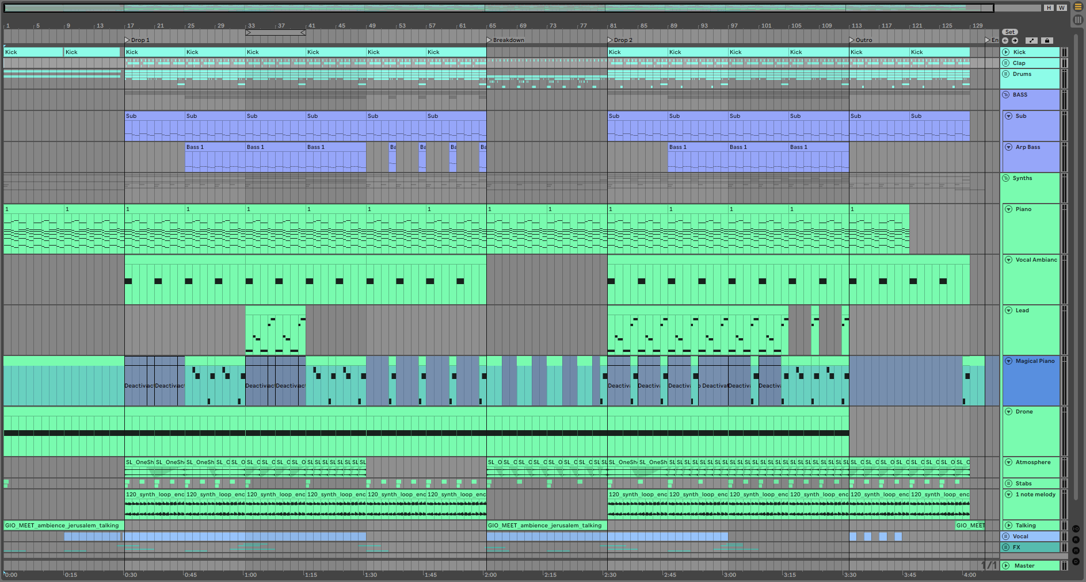Screen dimensions: 1086x582
Task: Unfold the FX group with its icon
Action: point(1006,547)
